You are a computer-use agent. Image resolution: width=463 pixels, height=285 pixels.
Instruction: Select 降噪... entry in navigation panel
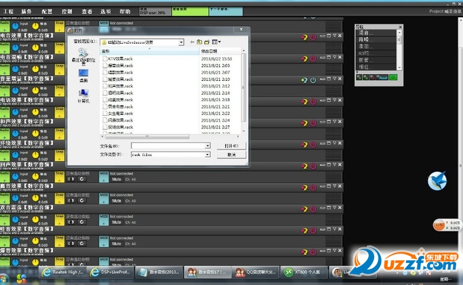(377, 39)
